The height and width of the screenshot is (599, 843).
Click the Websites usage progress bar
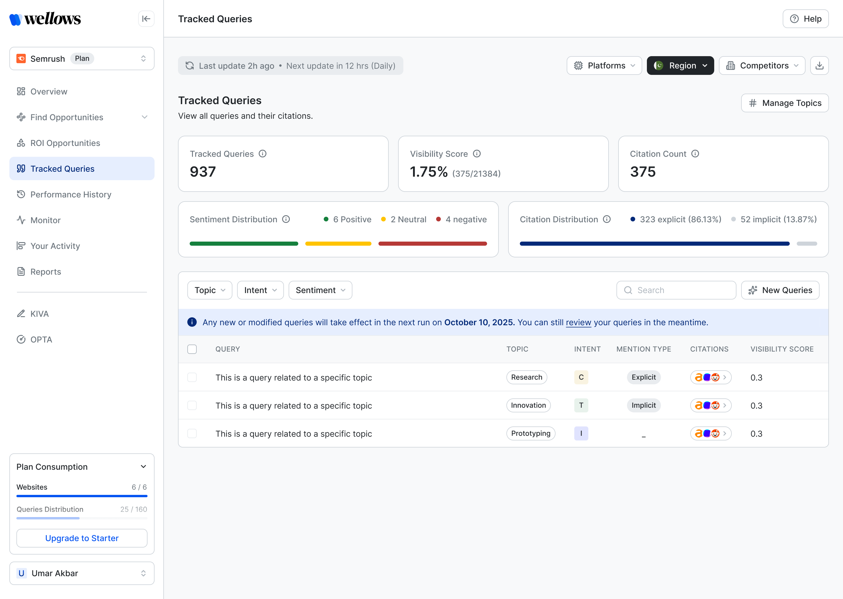[82, 496]
